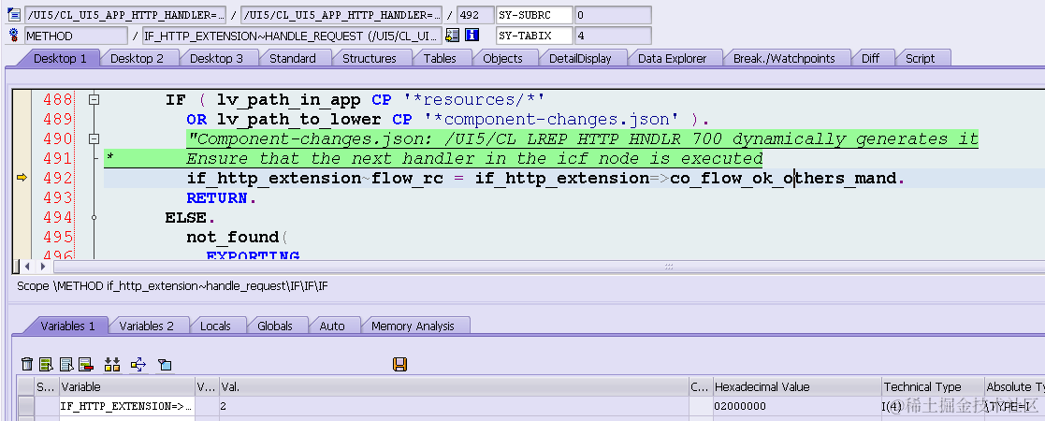Select the Memory Analysis tab

(413, 326)
